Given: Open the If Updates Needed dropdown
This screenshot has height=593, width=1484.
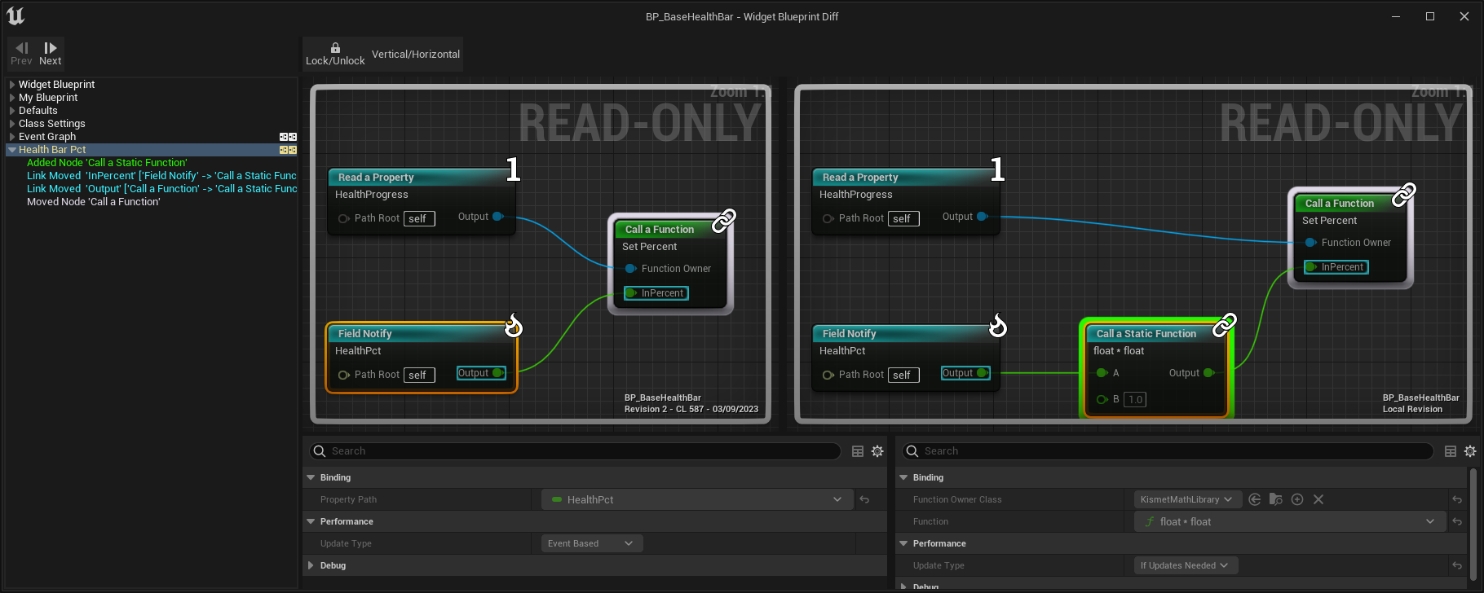Looking at the screenshot, I should coord(1186,566).
